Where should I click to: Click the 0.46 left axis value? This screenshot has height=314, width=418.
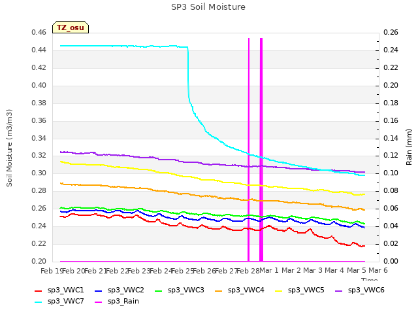pos(39,33)
